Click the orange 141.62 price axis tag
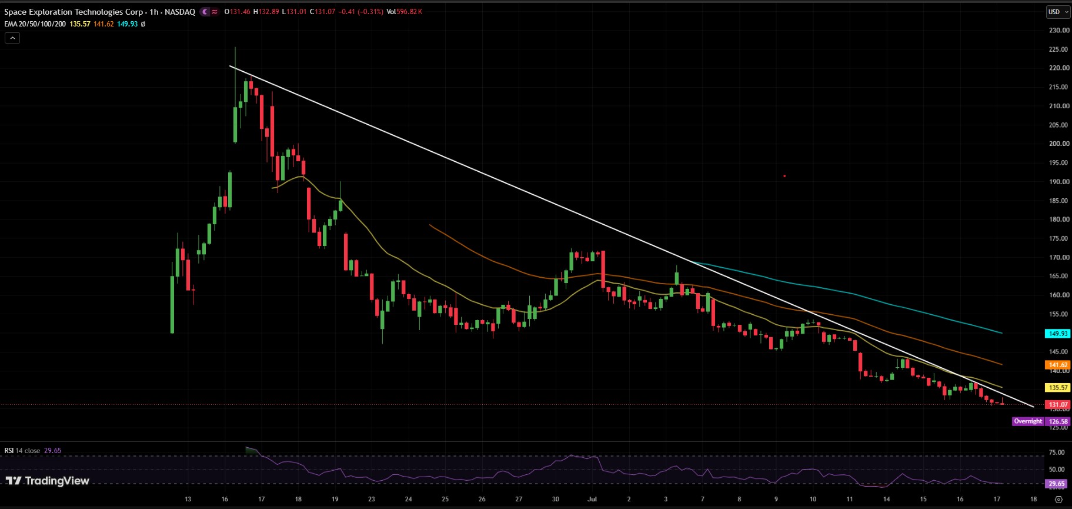The height and width of the screenshot is (509, 1072). point(1058,365)
